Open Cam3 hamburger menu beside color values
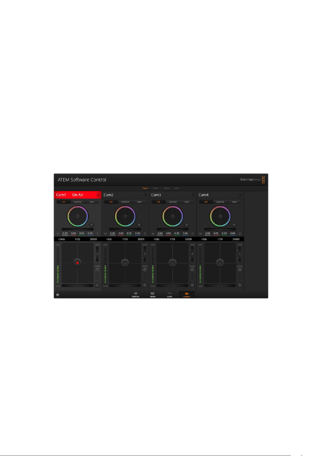The width and height of the screenshot is (322, 456). pyautogui.click(x=153, y=234)
